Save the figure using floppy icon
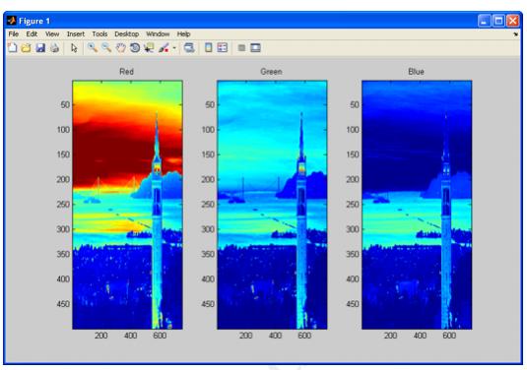The image size is (527, 370). click(40, 48)
